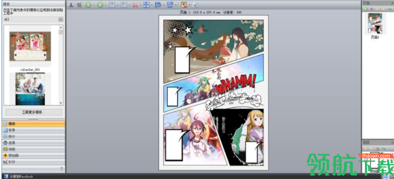Click template list scrollbar up arrow
This screenshot has width=394, height=179.
coord(61,28)
